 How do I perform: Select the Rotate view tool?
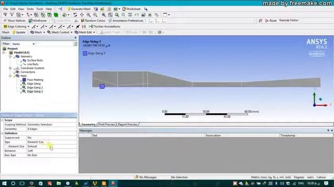pos(75,15)
